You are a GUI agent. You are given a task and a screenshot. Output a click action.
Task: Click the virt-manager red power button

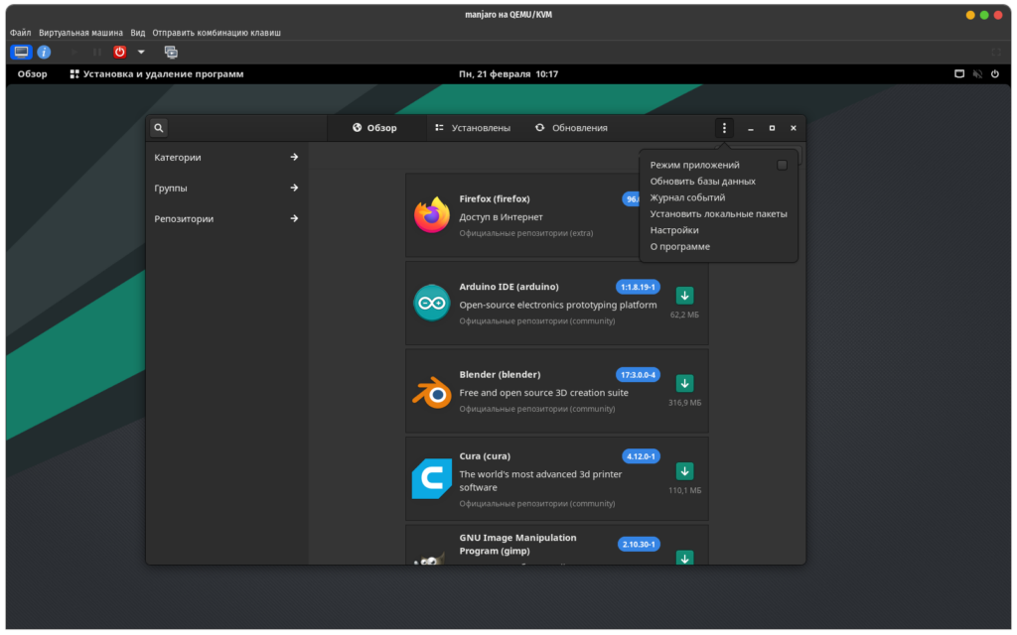pos(120,52)
